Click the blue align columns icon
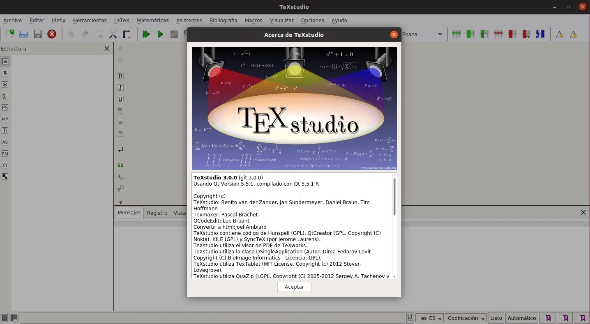This screenshot has width=590, height=324. point(540,34)
